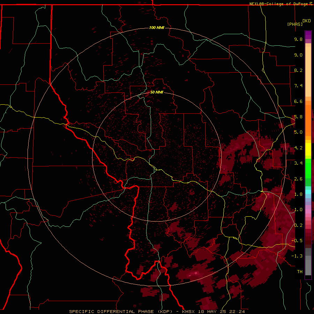Image resolution: width=314 pixels, height=314 pixels.
Task: Click the "-1.3" value on the scale
Action: (297, 256)
